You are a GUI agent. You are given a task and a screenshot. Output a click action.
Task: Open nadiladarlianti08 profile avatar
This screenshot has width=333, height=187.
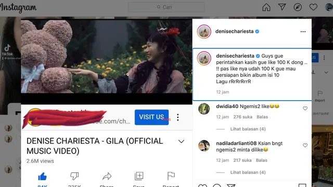pos(204,145)
